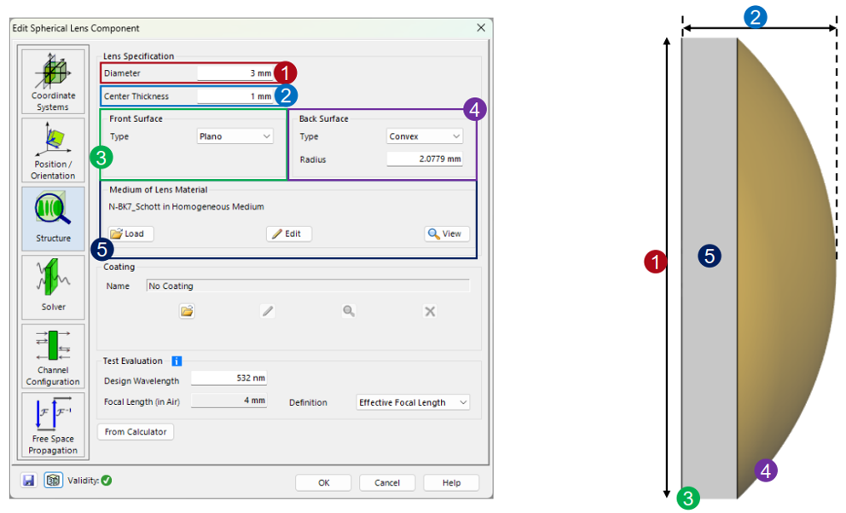846x513 pixels.
Task: Click the icon beside the save icon
Action: (x=53, y=480)
